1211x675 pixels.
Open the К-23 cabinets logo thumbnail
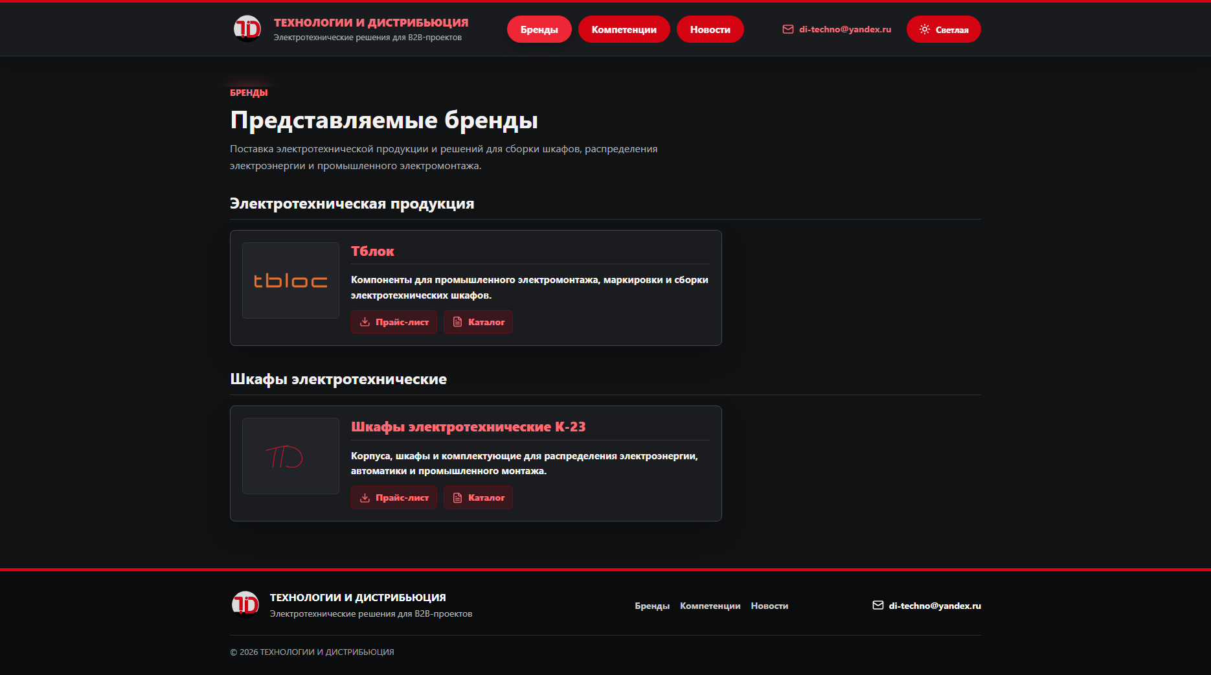click(x=291, y=456)
